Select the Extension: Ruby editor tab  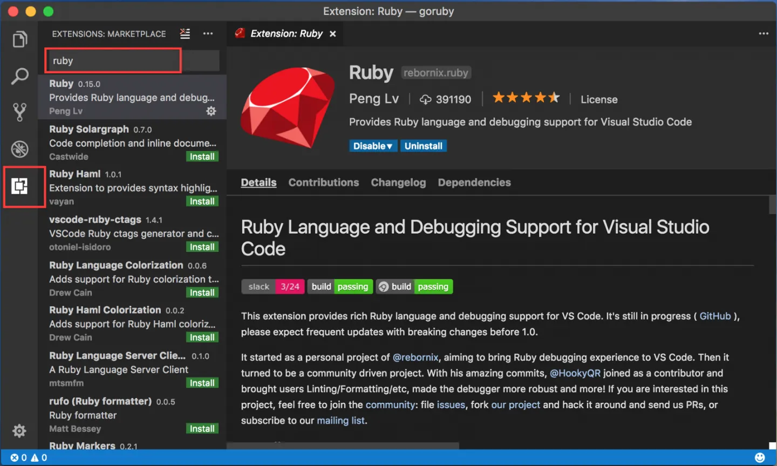click(x=286, y=33)
